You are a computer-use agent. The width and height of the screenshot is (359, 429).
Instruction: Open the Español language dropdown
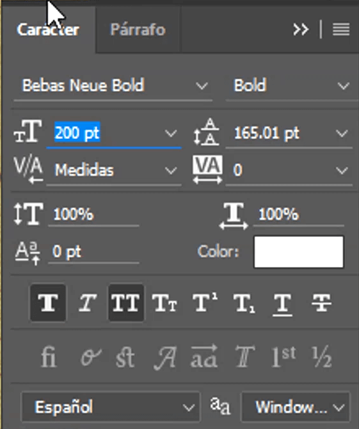[111, 407]
